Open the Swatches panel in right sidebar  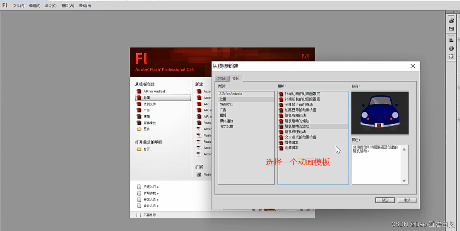451,29
